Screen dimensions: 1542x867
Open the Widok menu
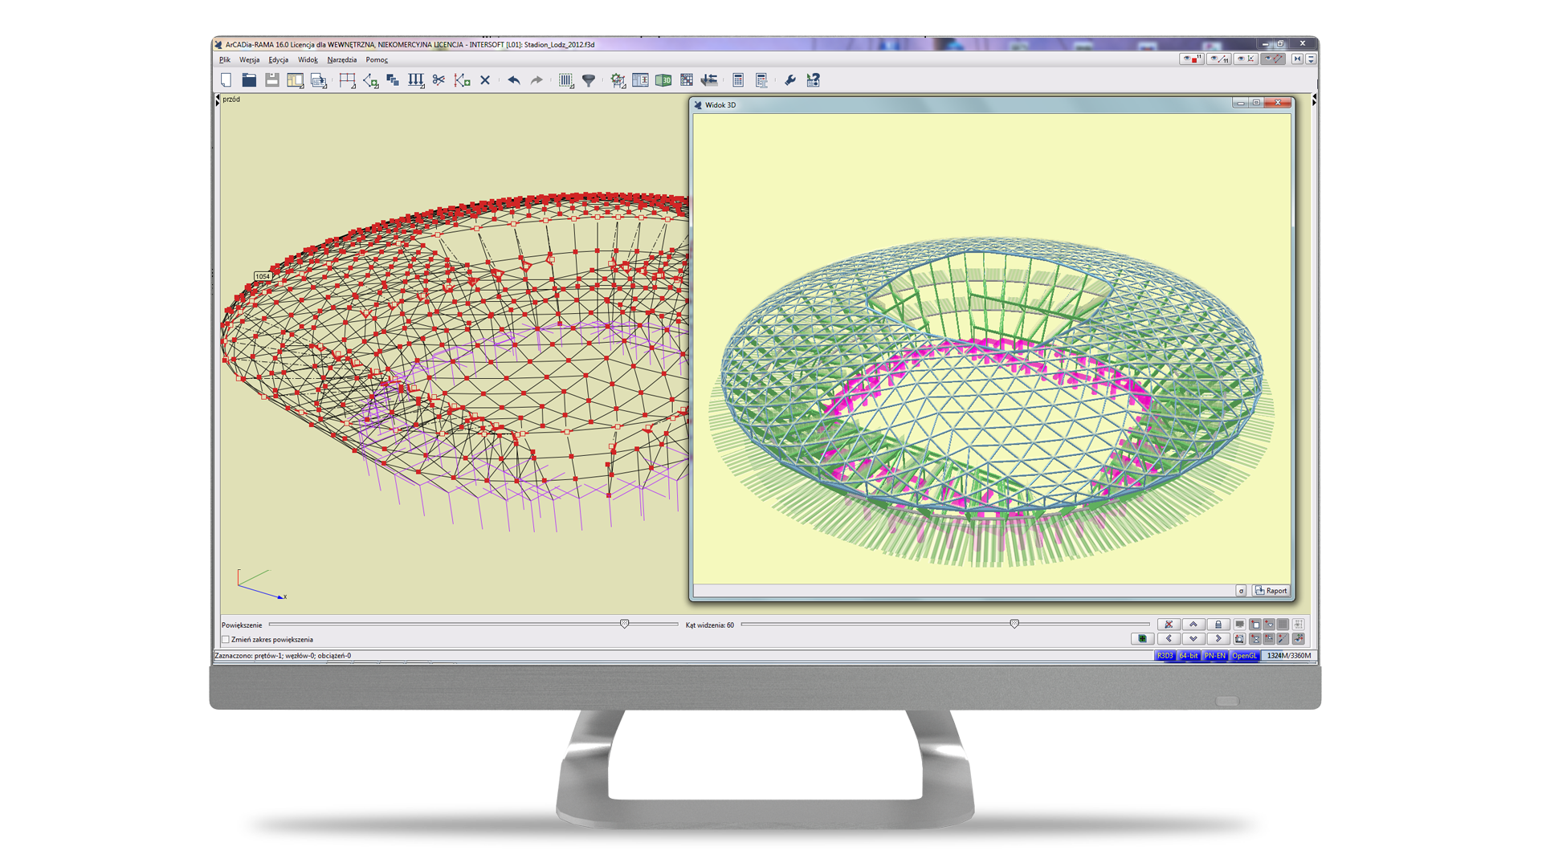click(308, 60)
